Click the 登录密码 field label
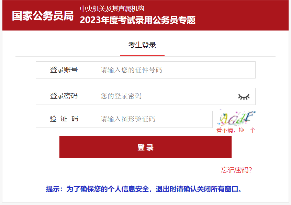291x205 pixels. (x=64, y=96)
